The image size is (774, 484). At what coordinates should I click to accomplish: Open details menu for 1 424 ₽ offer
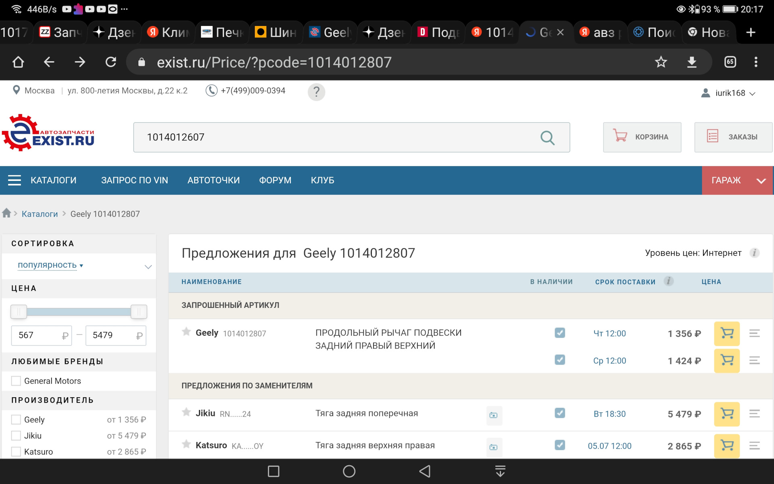pyautogui.click(x=755, y=361)
